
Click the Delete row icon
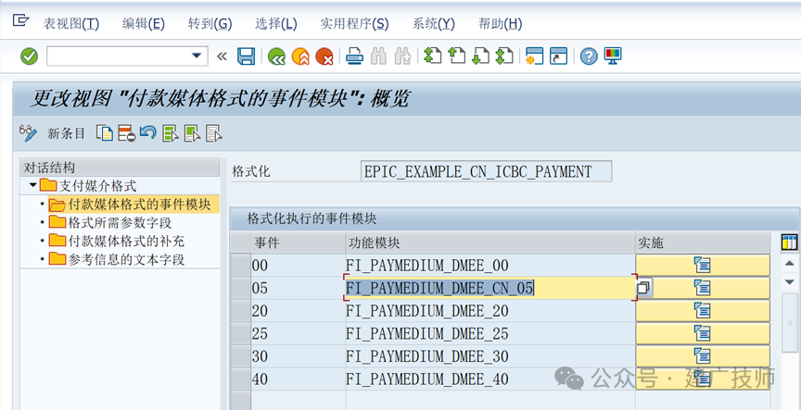tap(127, 133)
